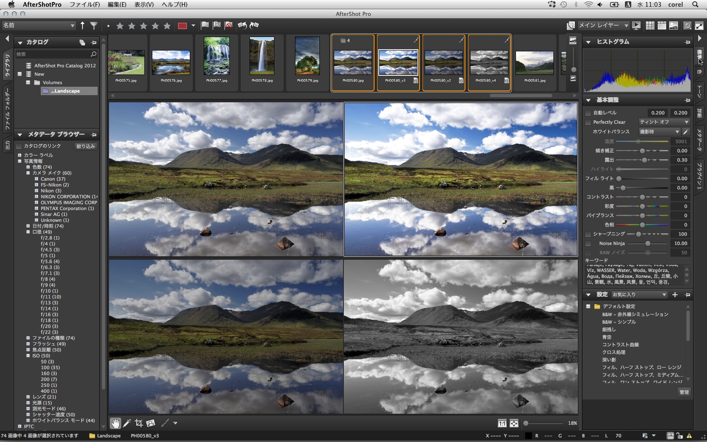The image size is (707, 442).
Task: Toggle the Noise Ninja checkbox
Action: (x=588, y=243)
